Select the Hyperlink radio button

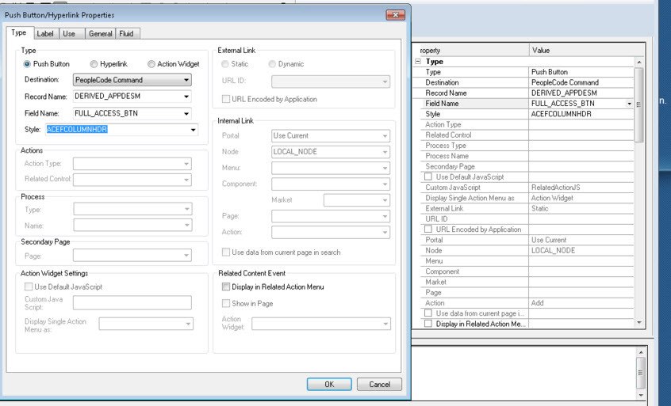click(94, 64)
